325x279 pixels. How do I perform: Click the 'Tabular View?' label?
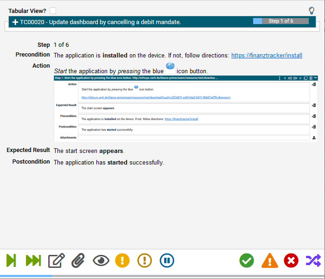coord(27,11)
